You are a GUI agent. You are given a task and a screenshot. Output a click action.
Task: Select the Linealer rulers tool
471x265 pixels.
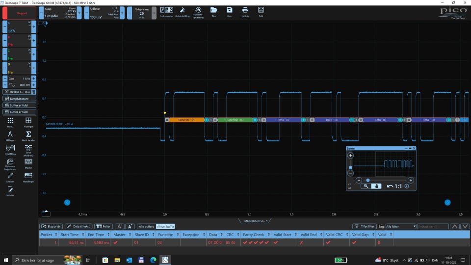(x=10, y=177)
